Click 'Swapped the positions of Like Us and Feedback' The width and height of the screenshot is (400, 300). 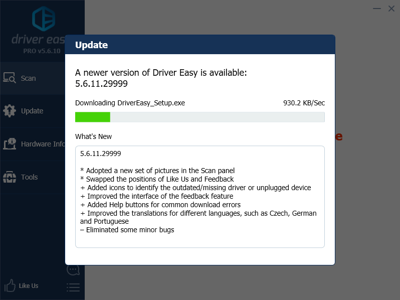(x=157, y=179)
